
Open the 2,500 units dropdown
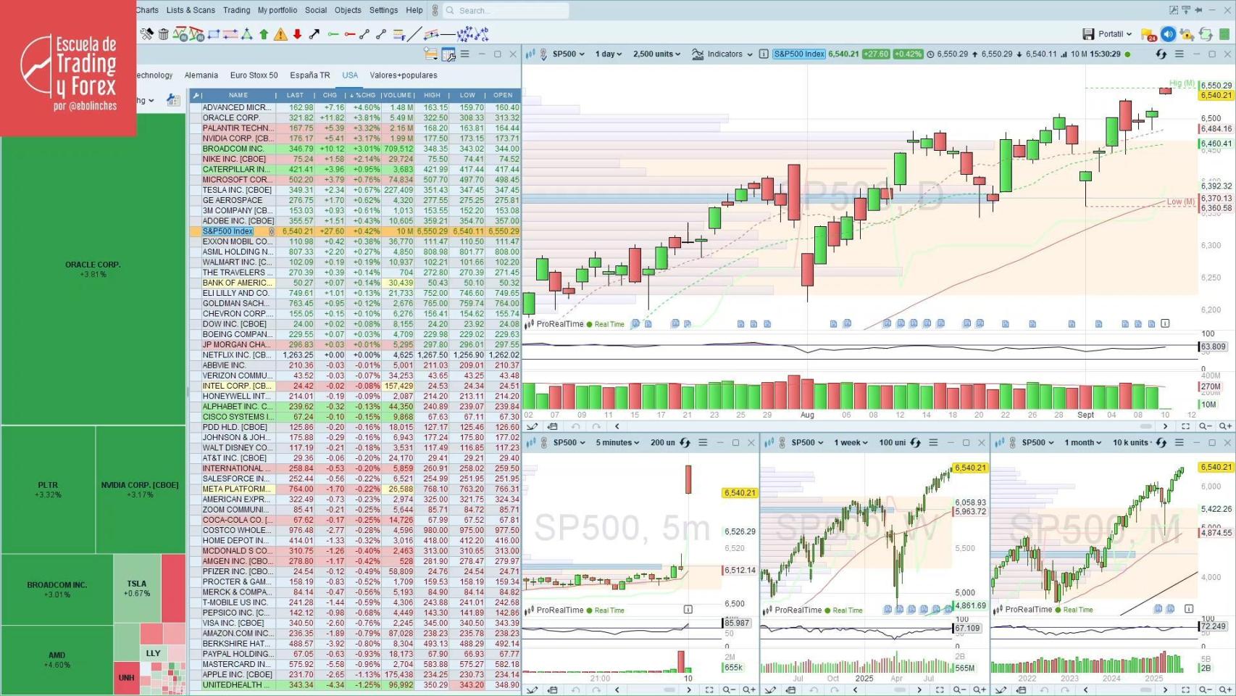pyautogui.click(x=655, y=54)
